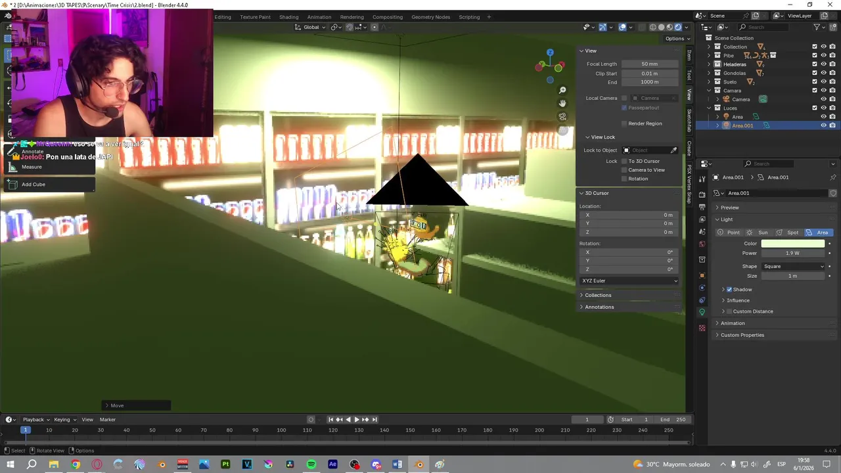Open Spotify from the Windows taskbar
The width and height of the screenshot is (841, 473).
pyautogui.click(x=311, y=464)
